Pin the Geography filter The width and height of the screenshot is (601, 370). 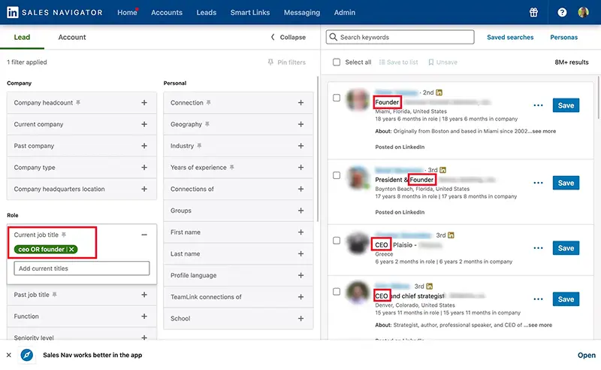tap(207, 124)
